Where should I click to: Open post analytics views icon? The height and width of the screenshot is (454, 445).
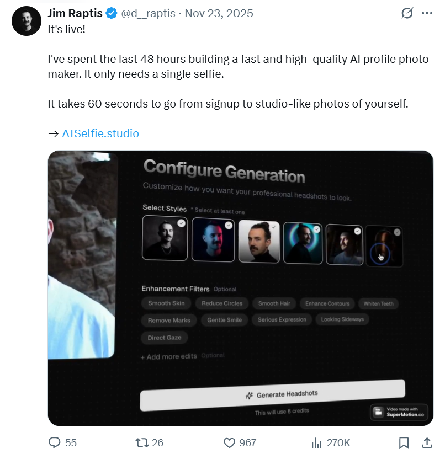(x=317, y=442)
